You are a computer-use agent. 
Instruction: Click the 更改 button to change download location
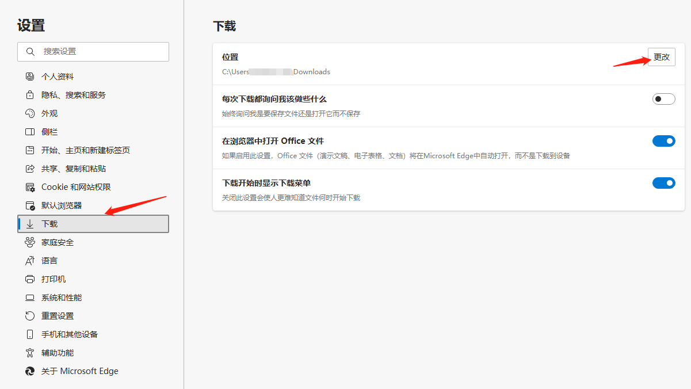tap(661, 57)
